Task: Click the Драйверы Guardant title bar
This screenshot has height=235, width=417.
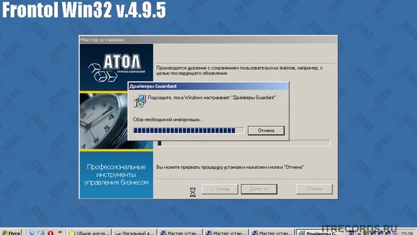Action: coord(208,86)
